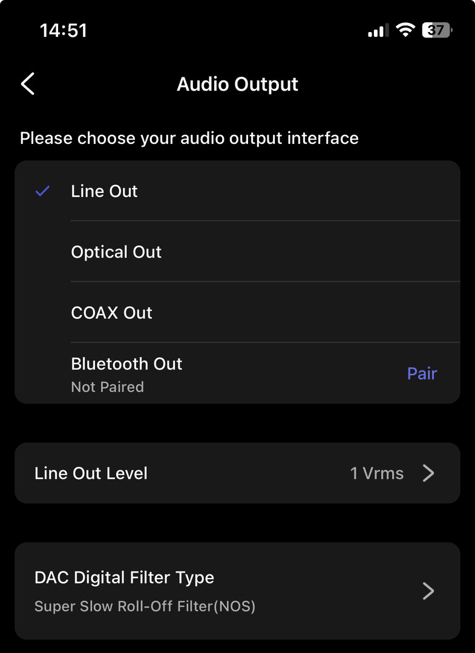Tap Super Slow Roll-Off Filter(NOS) subtitle

pyautogui.click(x=145, y=606)
